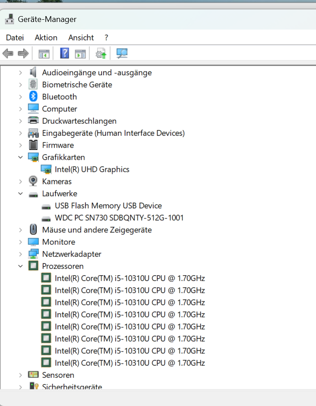Click the Intel(R) UHD Graphics device icon

point(46,169)
